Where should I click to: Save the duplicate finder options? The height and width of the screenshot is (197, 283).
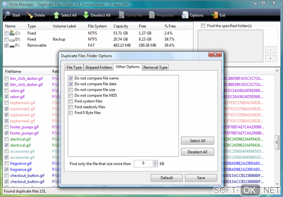201,178
